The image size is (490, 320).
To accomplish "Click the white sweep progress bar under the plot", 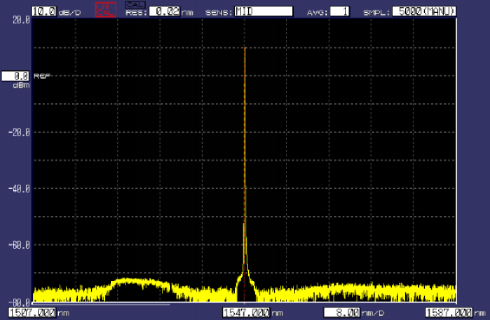I will click(101, 304).
